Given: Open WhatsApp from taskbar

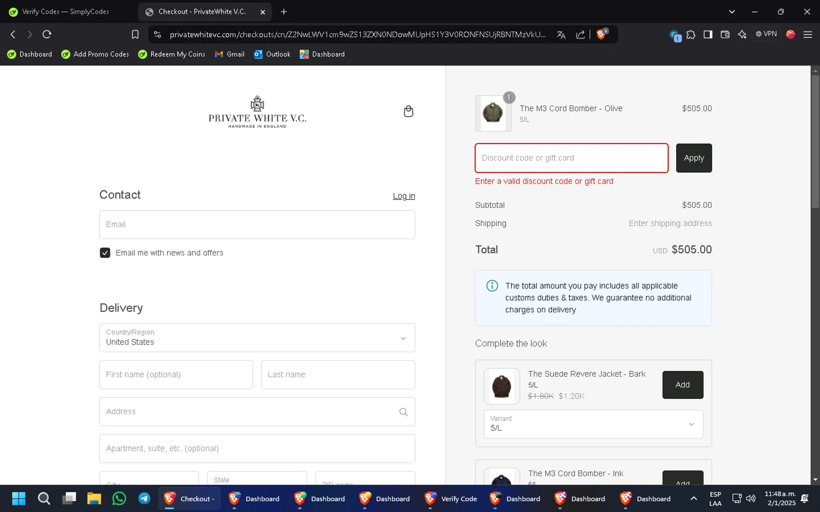Looking at the screenshot, I should (x=119, y=498).
